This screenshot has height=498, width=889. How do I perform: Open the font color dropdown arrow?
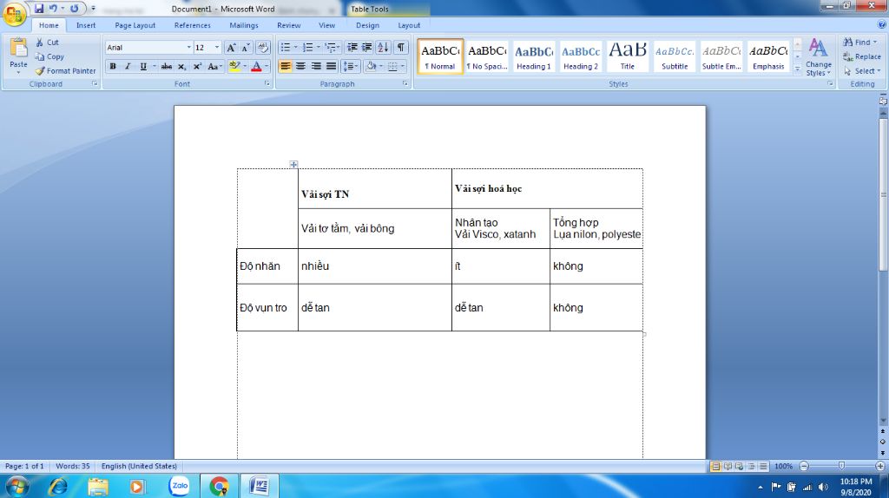click(267, 66)
